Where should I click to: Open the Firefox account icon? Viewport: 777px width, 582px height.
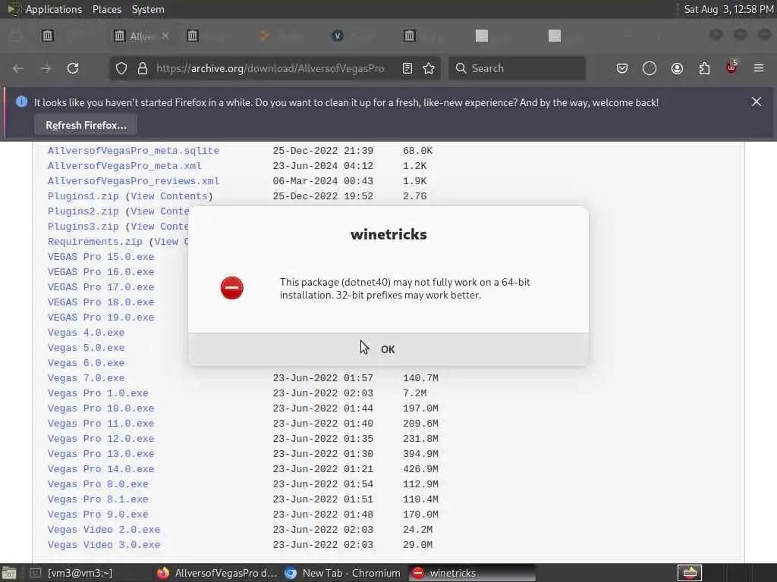pyautogui.click(x=677, y=68)
